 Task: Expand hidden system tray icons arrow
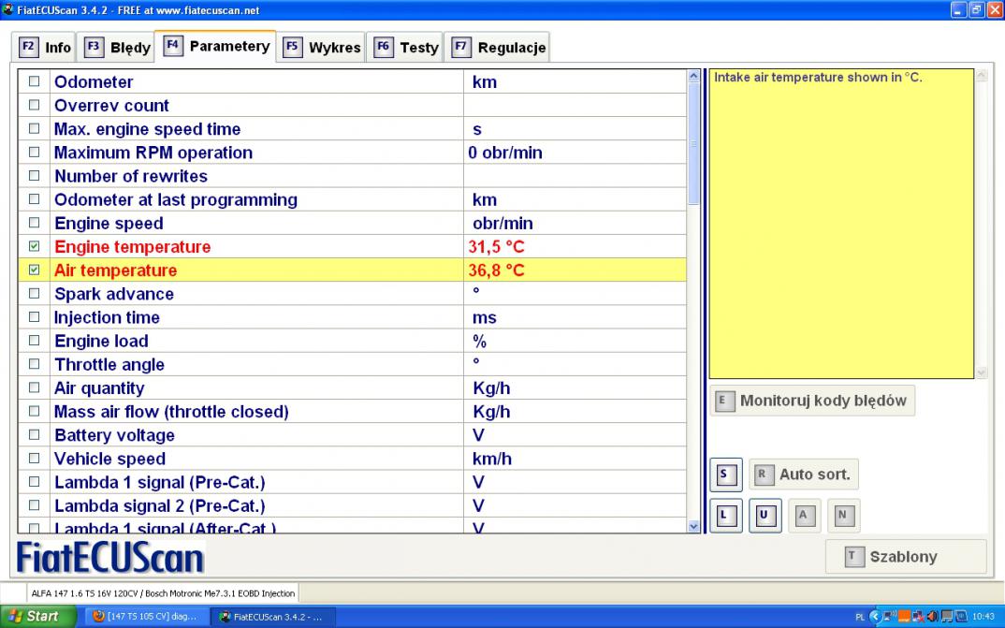(875, 617)
